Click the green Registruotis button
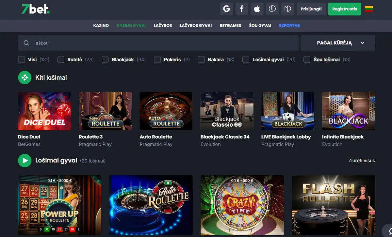Viewport: 392px width, 237px height. pos(345,9)
